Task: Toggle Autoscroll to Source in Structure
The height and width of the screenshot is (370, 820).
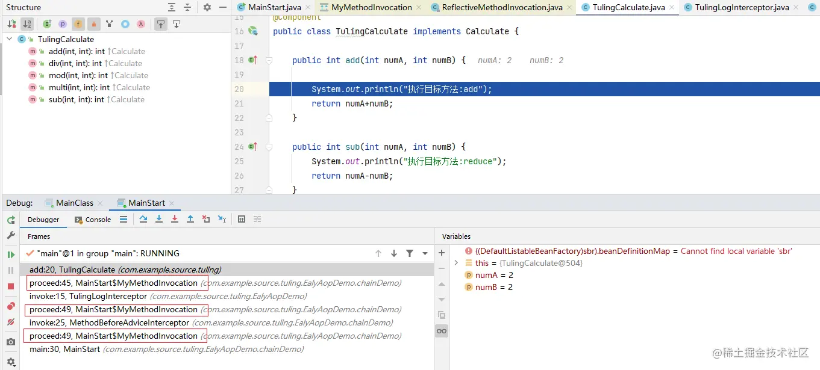Action: click(x=161, y=24)
